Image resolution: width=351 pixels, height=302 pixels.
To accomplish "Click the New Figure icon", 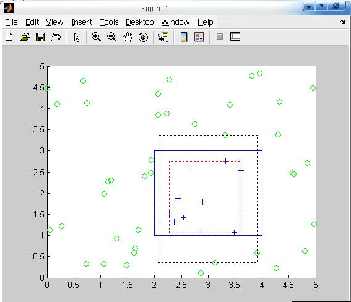I will [x=9, y=37].
